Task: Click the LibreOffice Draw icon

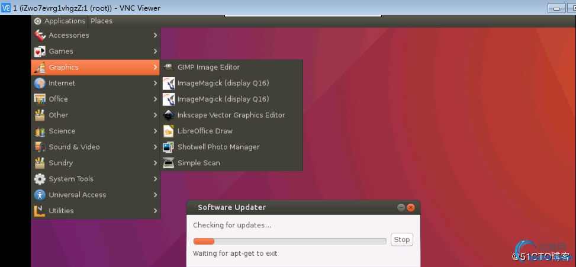Action: pos(168,131)
